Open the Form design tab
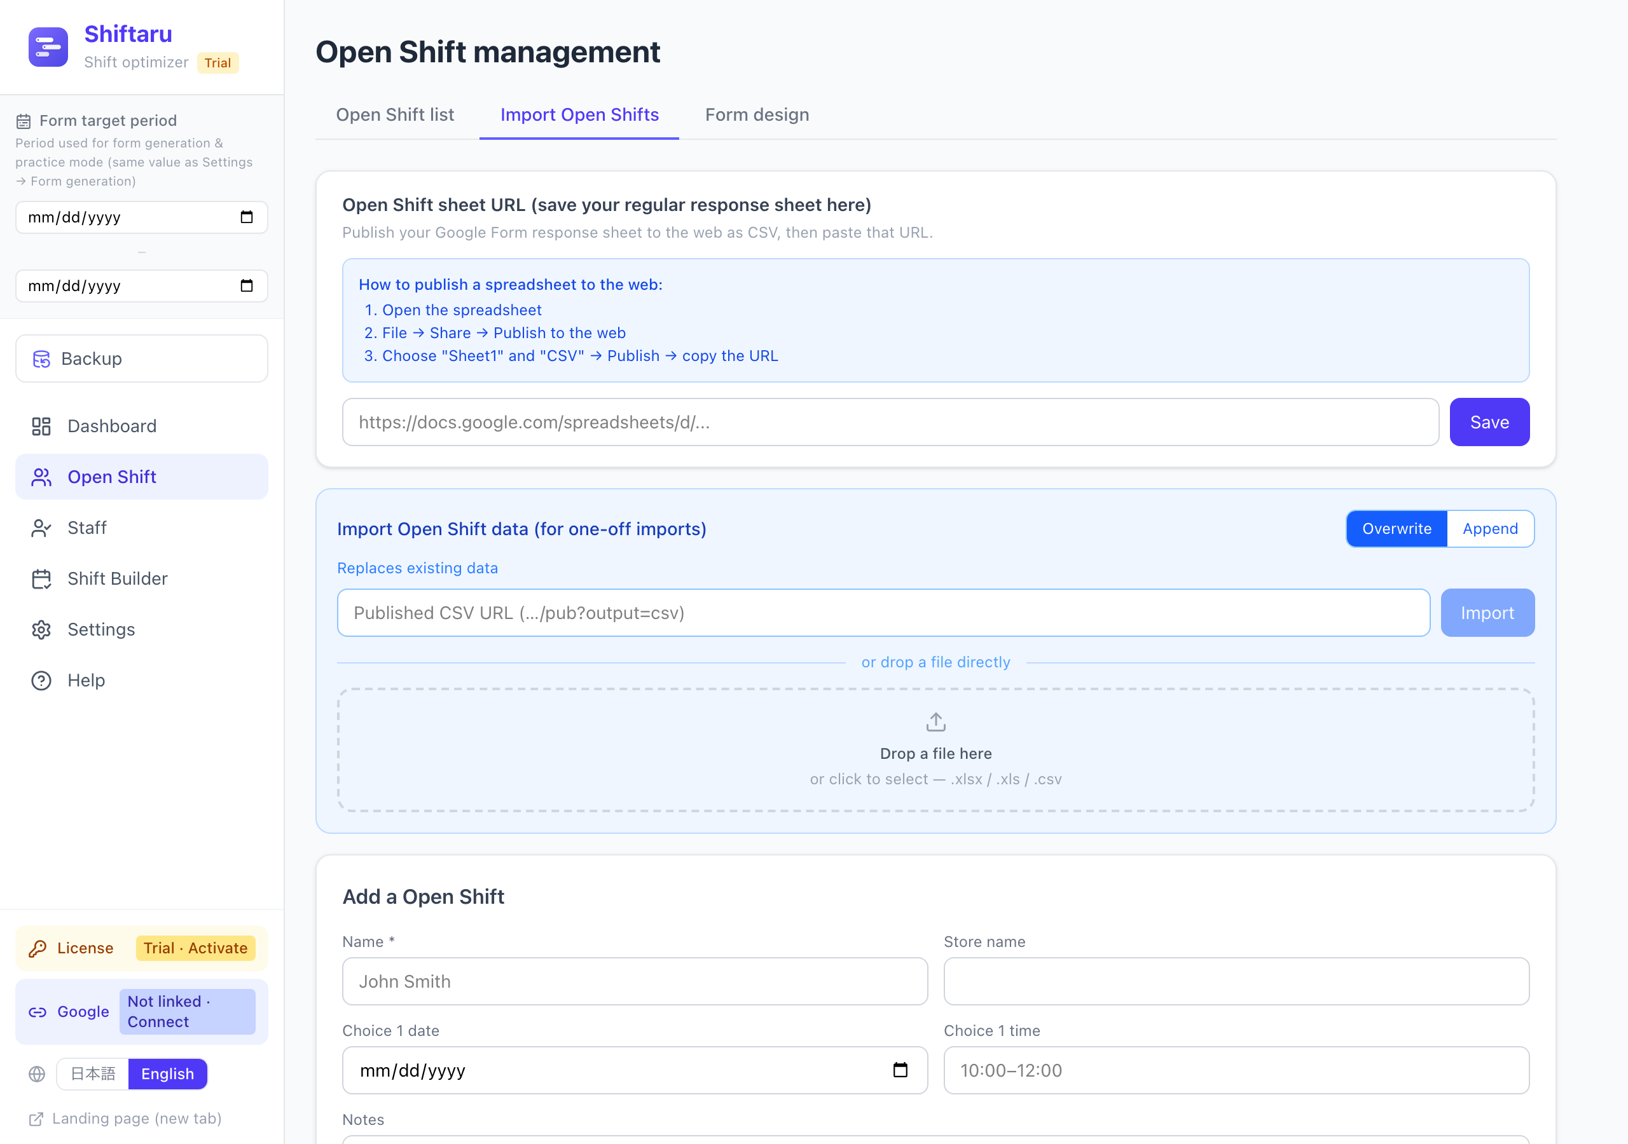The height and width of the screenshot is (1144, 1628). 757,115
